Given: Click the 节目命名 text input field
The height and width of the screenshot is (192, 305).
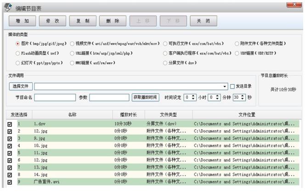Looking at the screenshot, I should tap(55, 97).
